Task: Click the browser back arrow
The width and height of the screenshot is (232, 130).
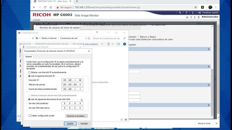Action: pyautogui.click(x=34, y=7)
